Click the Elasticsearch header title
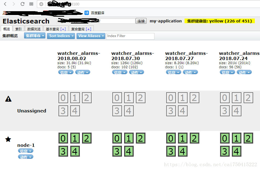This screenshot has width=260, height=170. (26, 21)
